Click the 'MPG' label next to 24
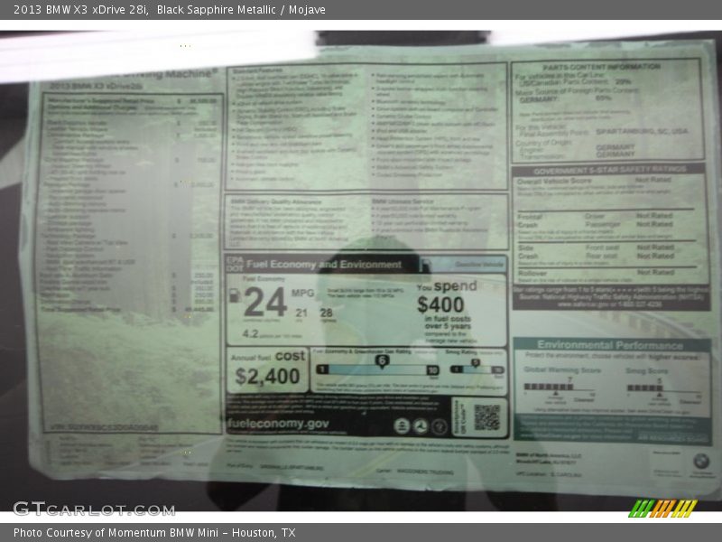This screenshot has width=722, height=542. [x=302, y=293]
